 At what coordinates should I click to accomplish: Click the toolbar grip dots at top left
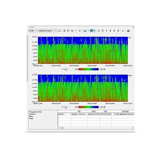(32, 27)
